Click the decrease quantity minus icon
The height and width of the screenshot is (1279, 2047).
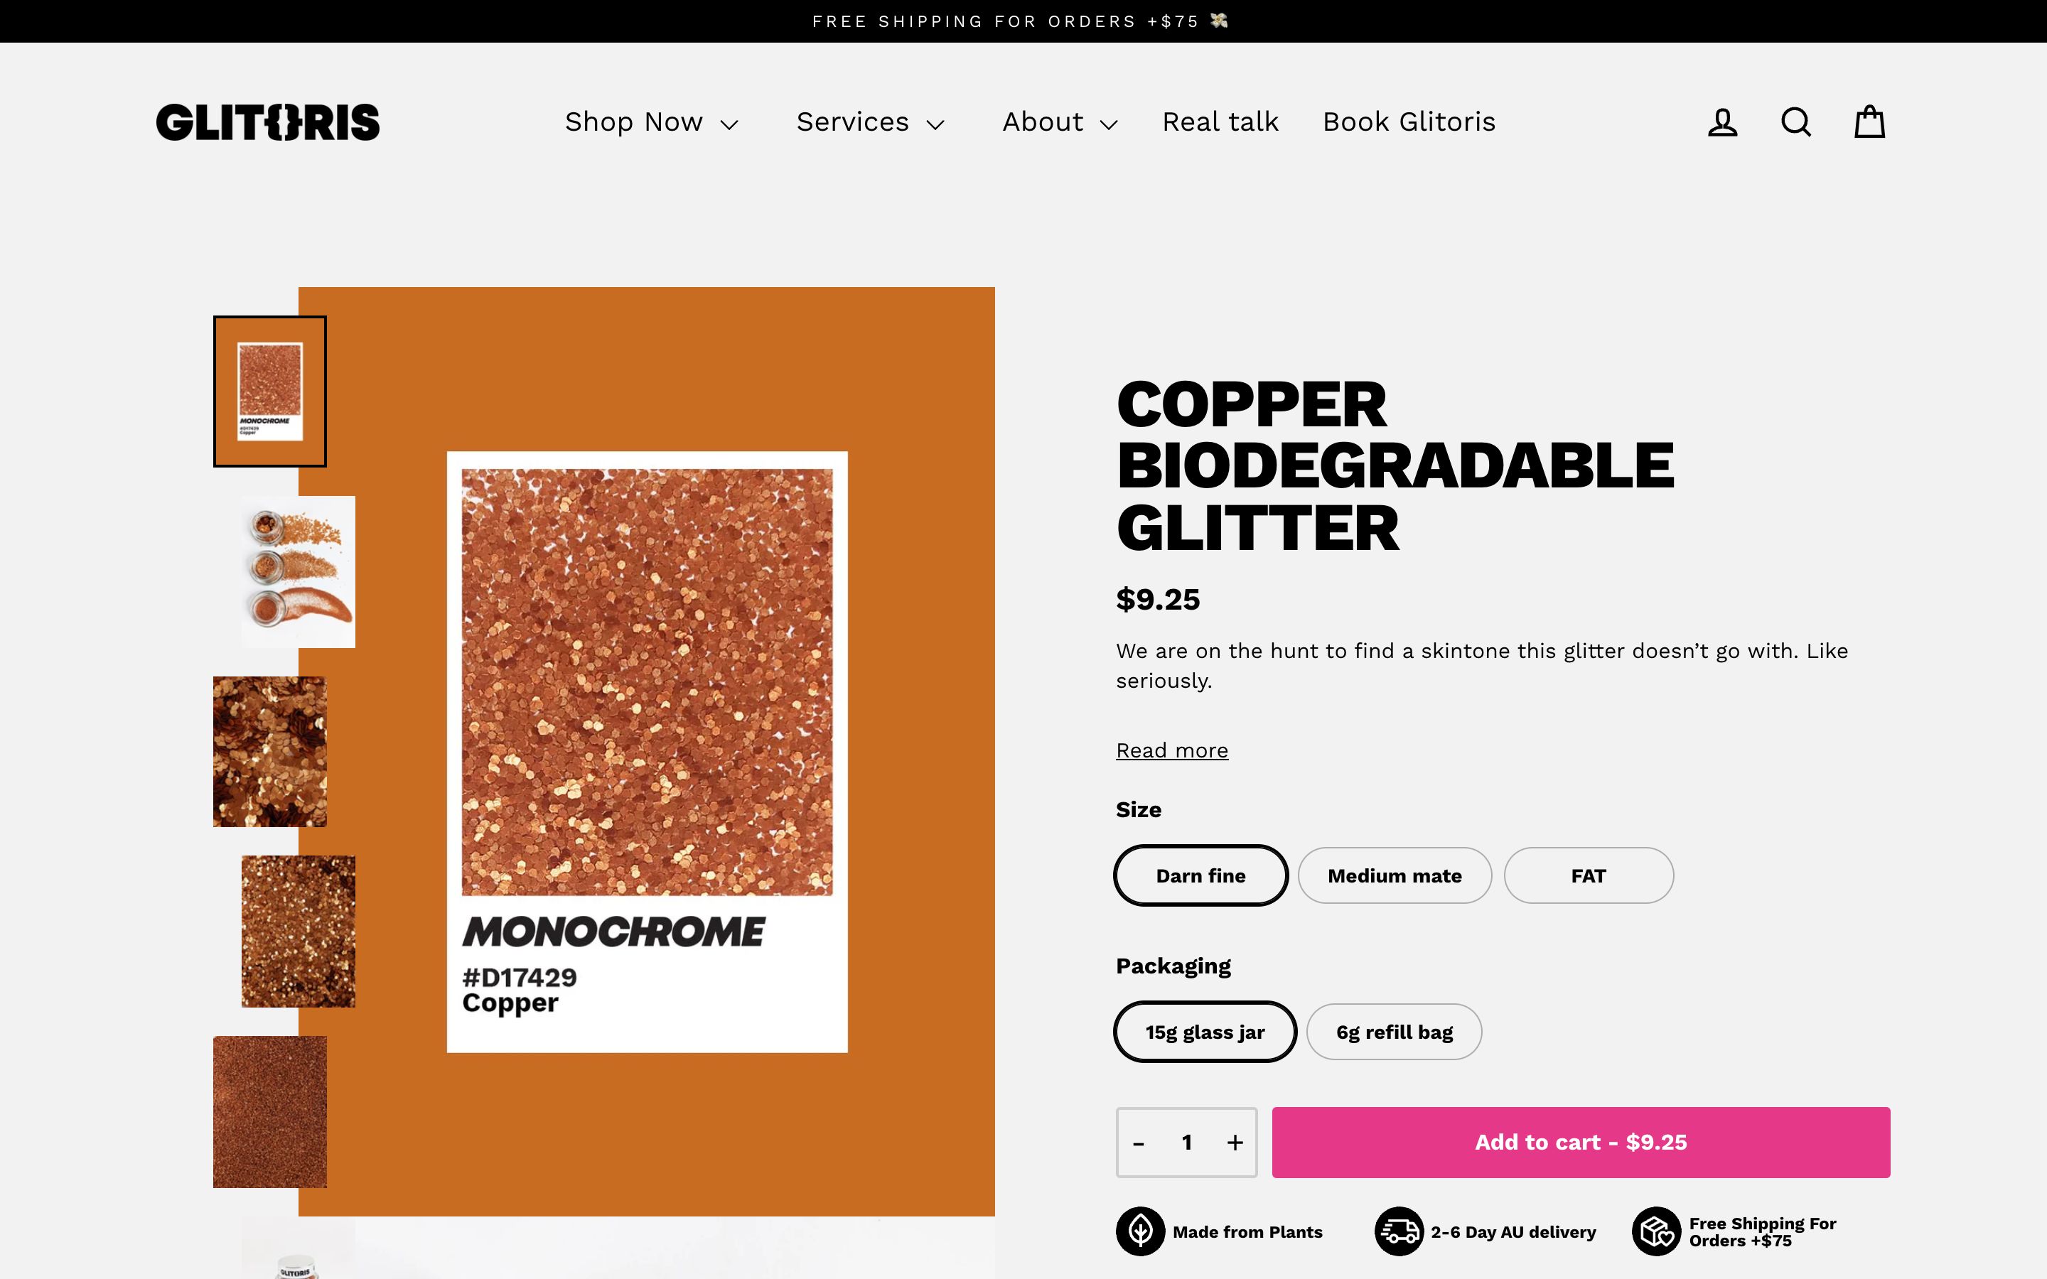[x=1139, y=1142]
